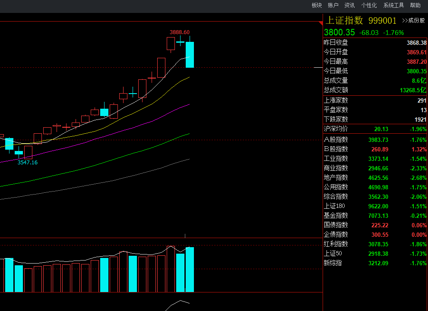Select the 上证50 row
This screenshot has width=428, height=311.
[x=375, y=254]
